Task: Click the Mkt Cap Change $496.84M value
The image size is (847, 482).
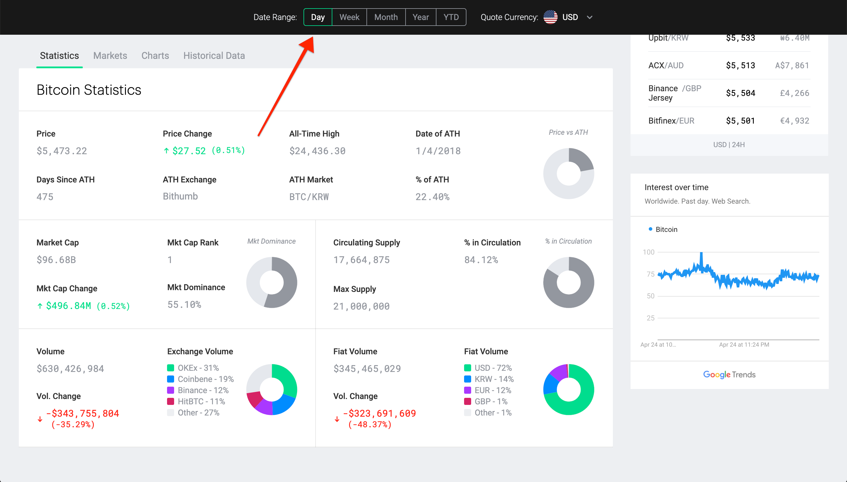Action: pyautogui.click(x=69, y=306)
